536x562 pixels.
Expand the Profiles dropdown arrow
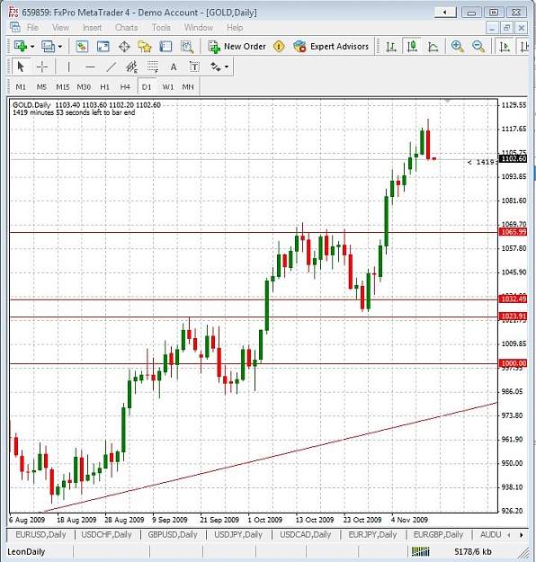point(60,47)
